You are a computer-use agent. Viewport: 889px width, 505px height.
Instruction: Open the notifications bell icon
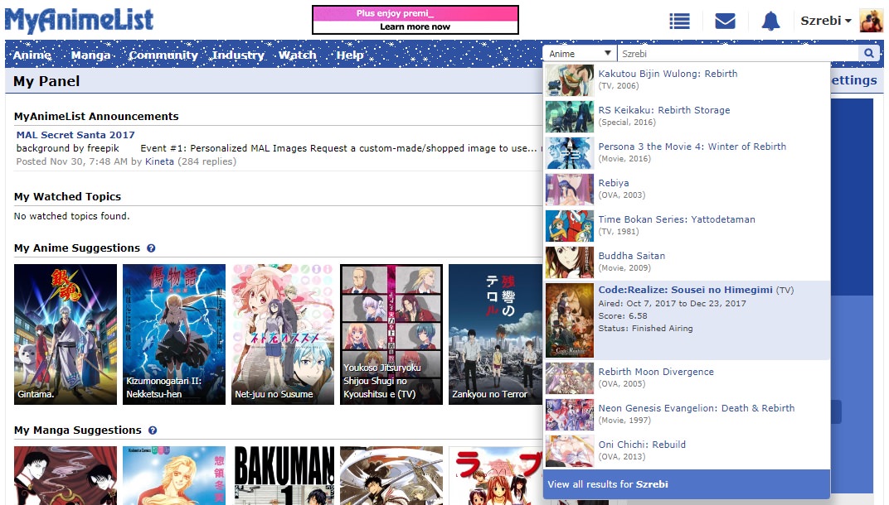(x=770, y=21)
